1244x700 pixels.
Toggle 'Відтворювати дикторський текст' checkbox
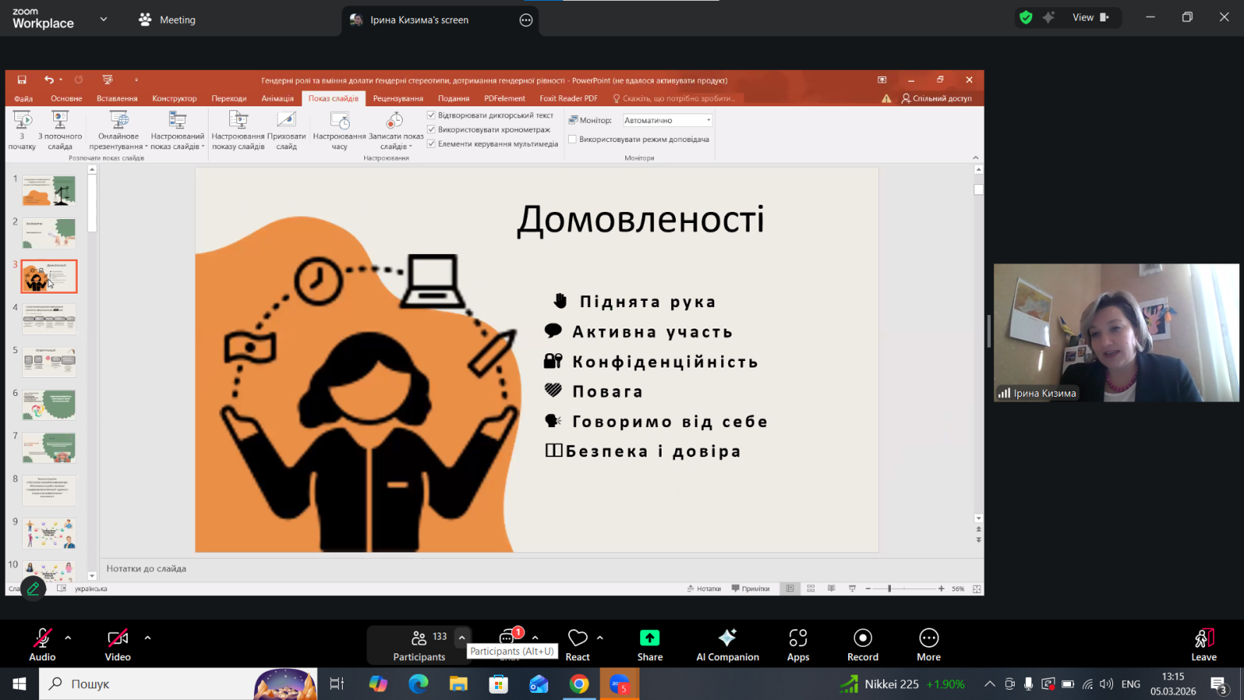432,115
